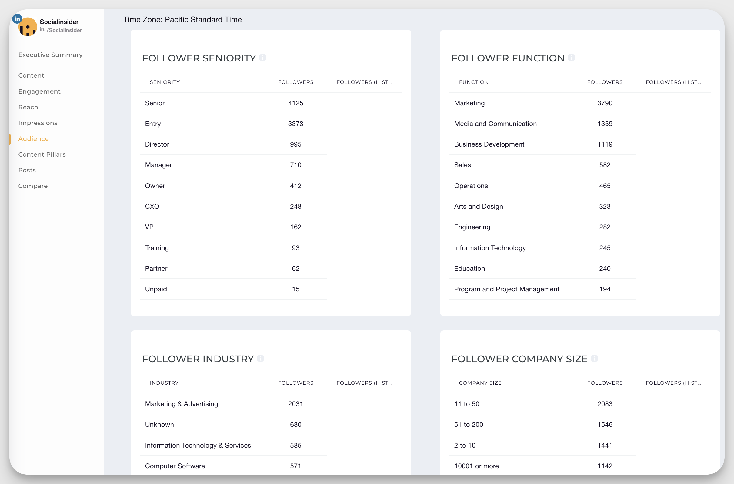734x484 pixels.
Task: Click follower count 4125
Action: [295, 103]
